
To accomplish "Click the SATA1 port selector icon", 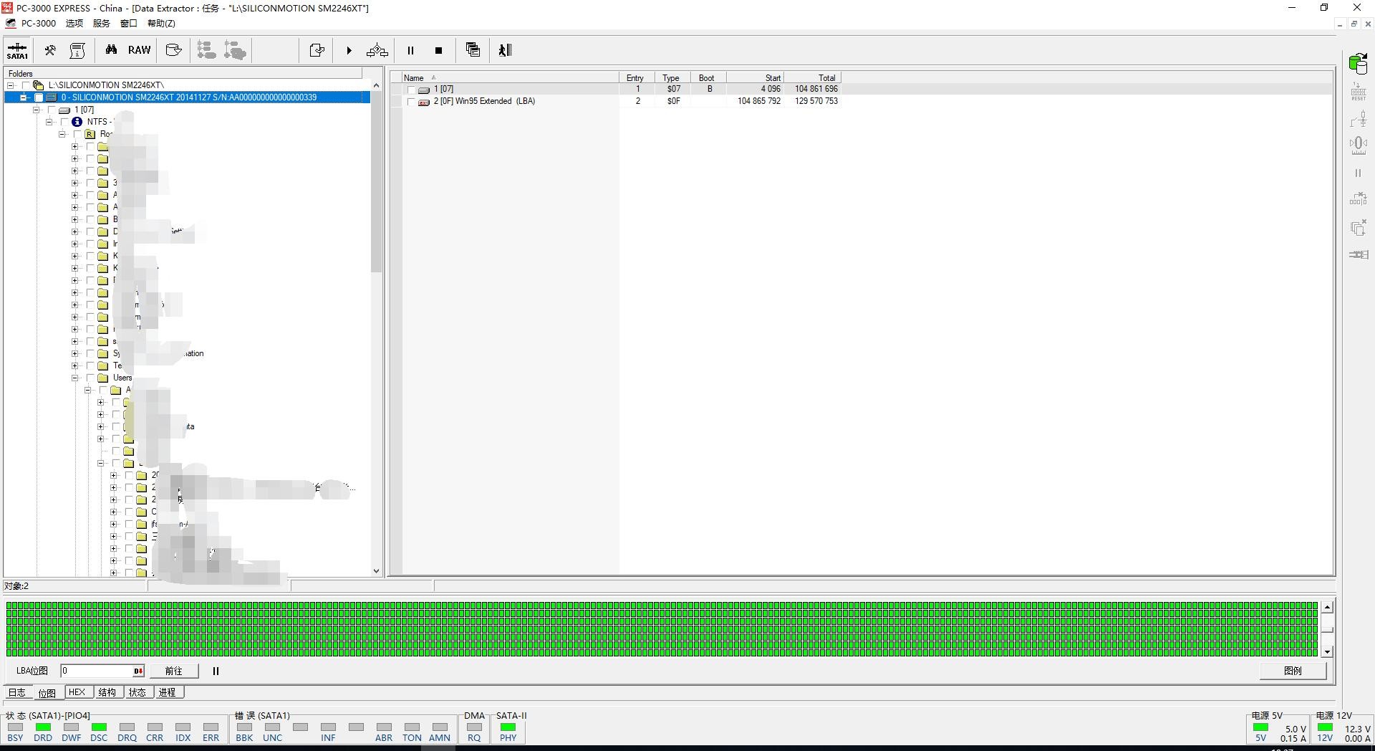I will (x=17, y=50).
